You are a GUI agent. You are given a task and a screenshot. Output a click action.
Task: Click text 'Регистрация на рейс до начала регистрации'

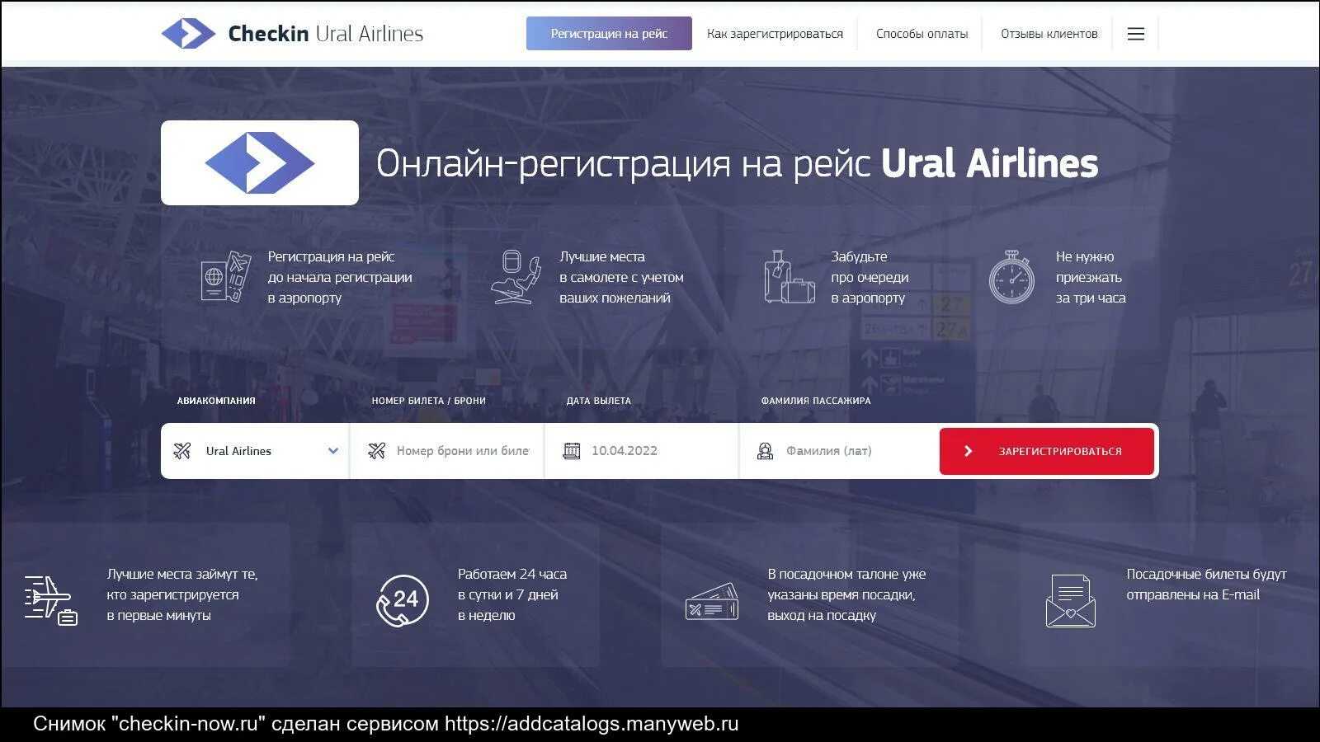coord(340,278)
